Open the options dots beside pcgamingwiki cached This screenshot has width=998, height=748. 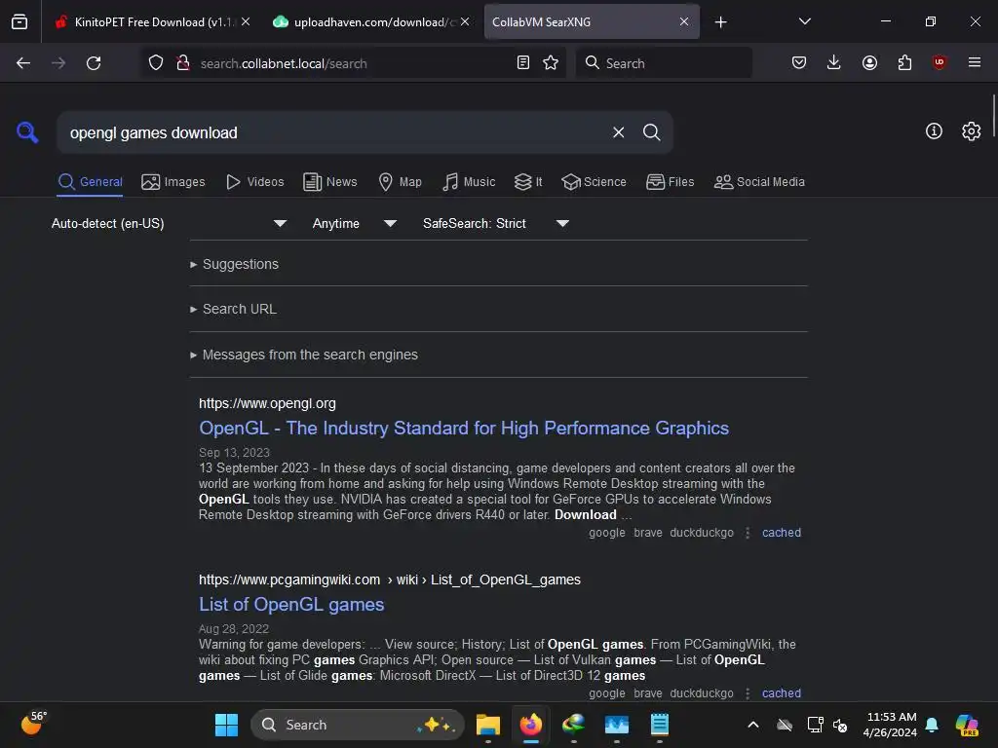click(748, 693)
